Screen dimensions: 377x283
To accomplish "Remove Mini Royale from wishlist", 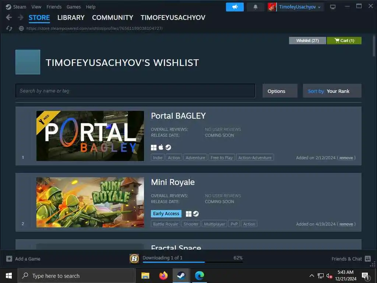I will pos(346,224).
